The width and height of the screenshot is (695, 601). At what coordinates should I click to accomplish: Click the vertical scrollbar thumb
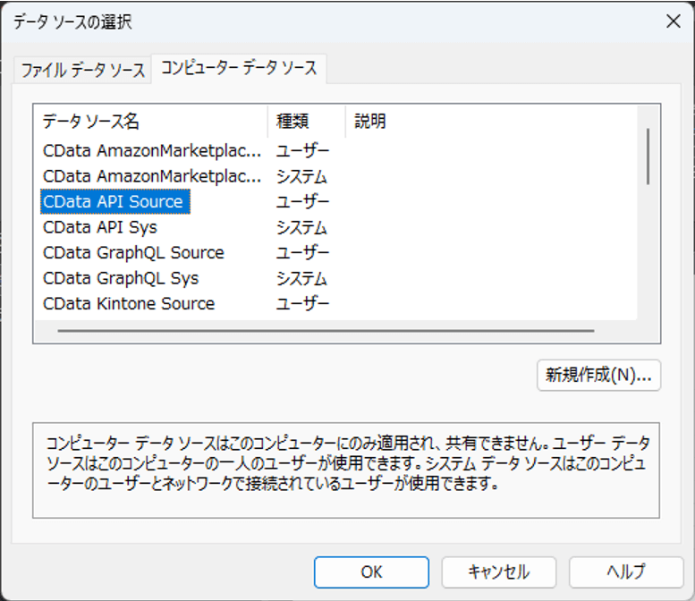tap(648, 157)
